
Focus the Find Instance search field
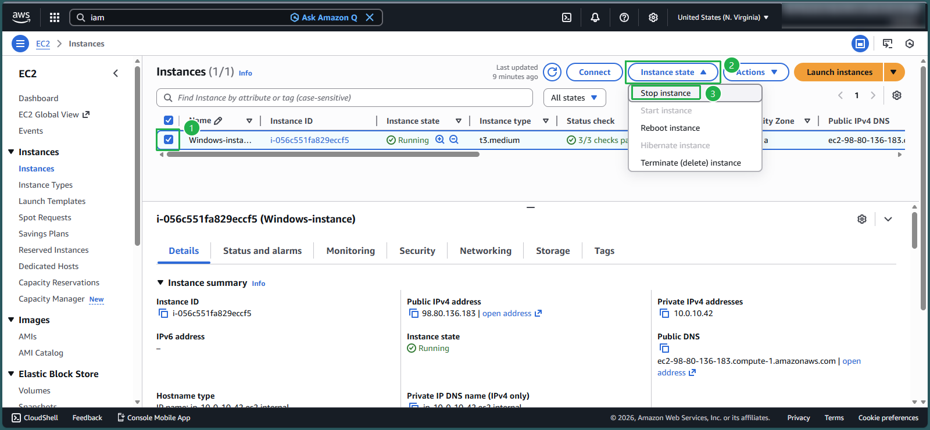click(345, 98)
